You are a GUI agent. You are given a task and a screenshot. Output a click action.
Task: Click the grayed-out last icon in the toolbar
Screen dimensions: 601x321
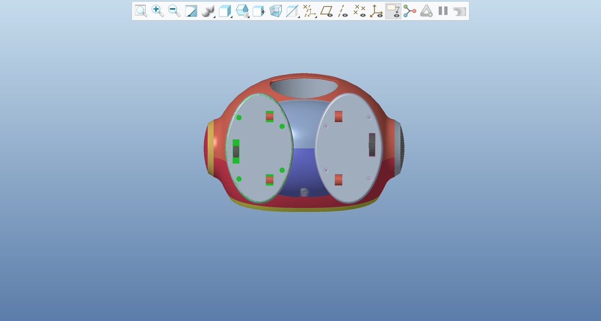coord(460,11)
